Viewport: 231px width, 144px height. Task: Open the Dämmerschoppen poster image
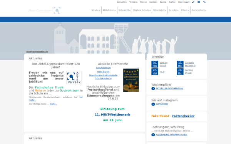[131, 80]
